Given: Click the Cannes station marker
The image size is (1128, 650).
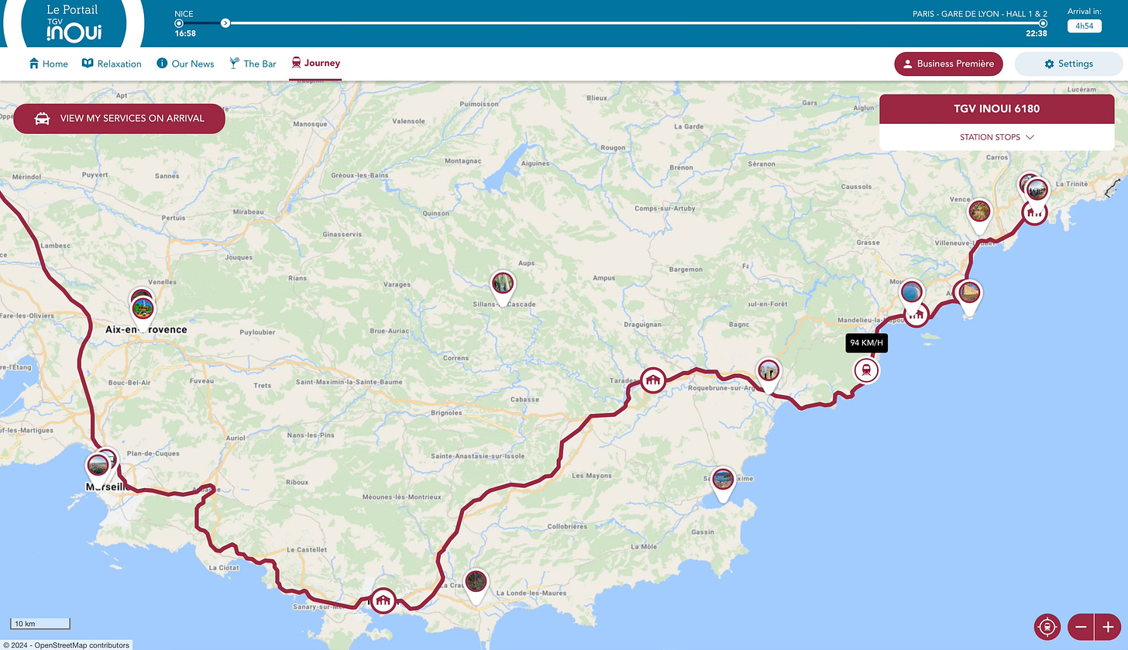Looking at the screenshot, I should [916, 315].
